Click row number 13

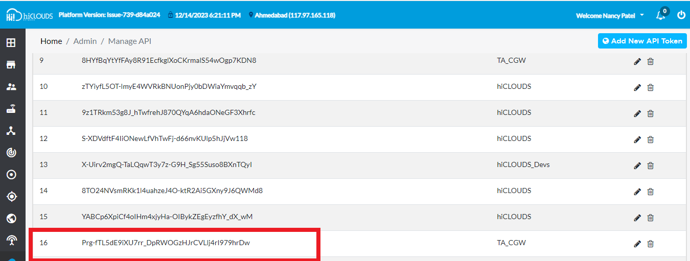(43, 164)
